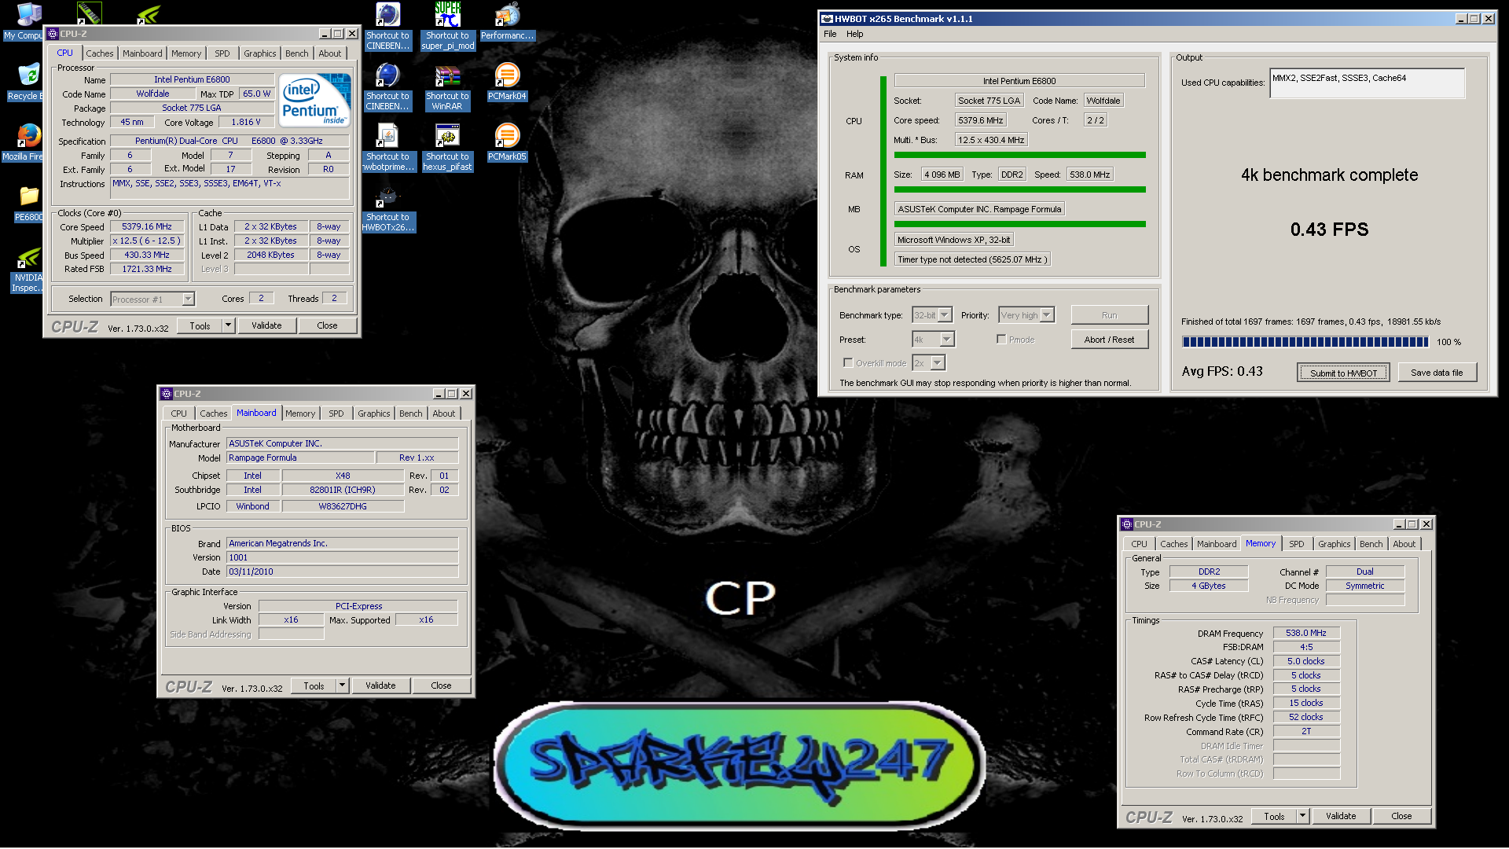This screenshot has height=849, width=1509.
Task: Click Close in the Memory CPU-Z window
Action: coord(1401,816)
